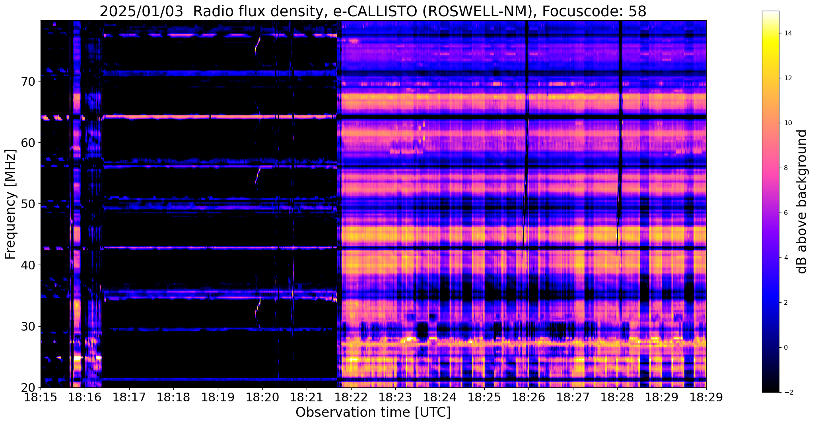This screenshot has height=424, width=814.
Task: Click the colorbar tick value 4
Action: [x=786, y=257]
